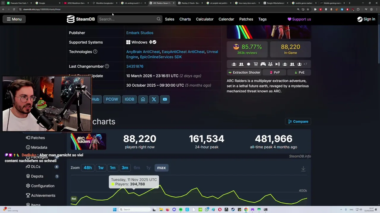Click the ARC Raiders chart thumbnail
Screen dimensions: 380x213
pos(88,141)
